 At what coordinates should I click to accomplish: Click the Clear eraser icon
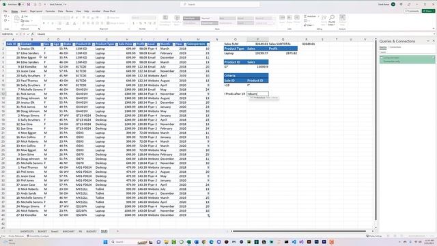tap(305, 25)
